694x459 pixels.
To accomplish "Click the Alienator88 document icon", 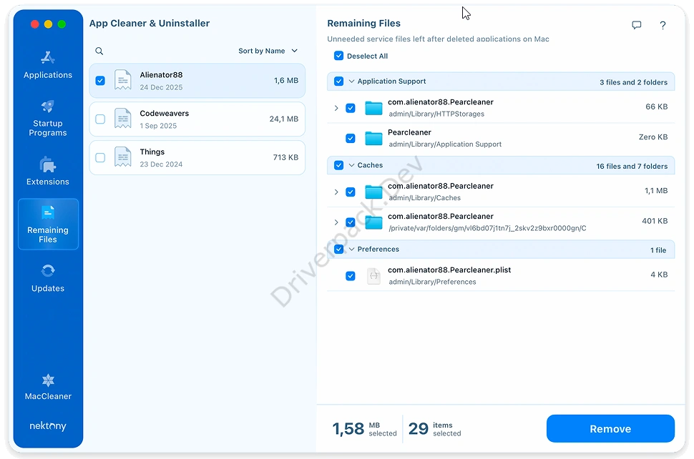I will coord(122,81).
